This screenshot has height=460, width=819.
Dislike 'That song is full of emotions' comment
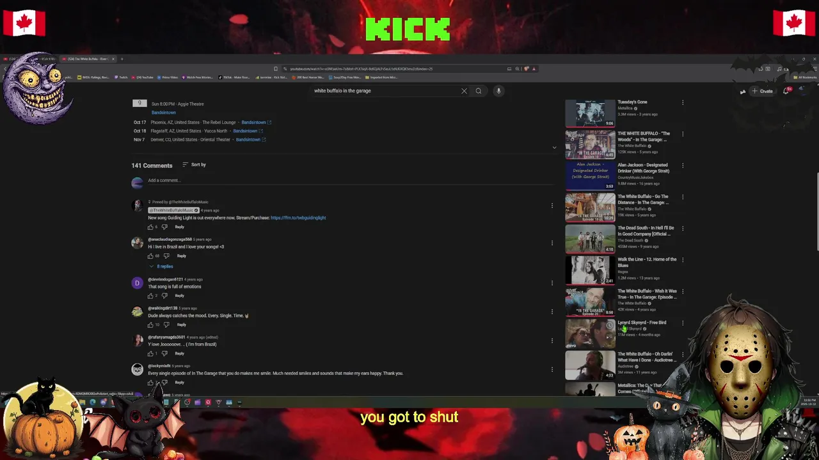pyautogui.click(x=164, y=296)
